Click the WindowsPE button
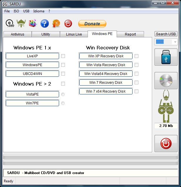This screenshot has width=181, height=187. 32,65
